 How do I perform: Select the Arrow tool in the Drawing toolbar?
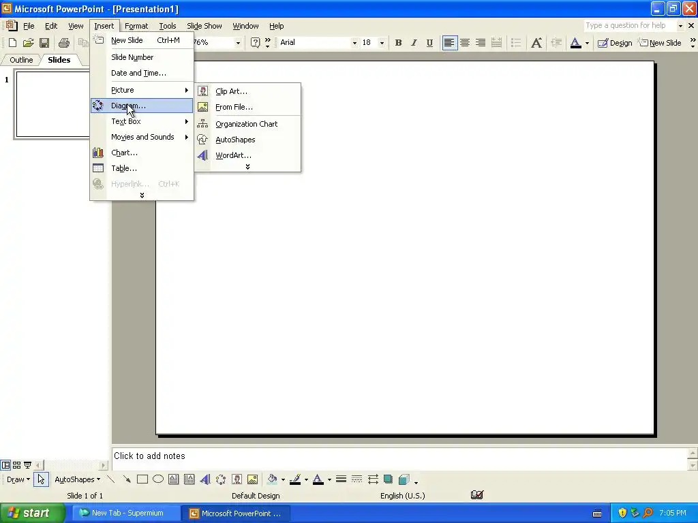click(126, 479)
